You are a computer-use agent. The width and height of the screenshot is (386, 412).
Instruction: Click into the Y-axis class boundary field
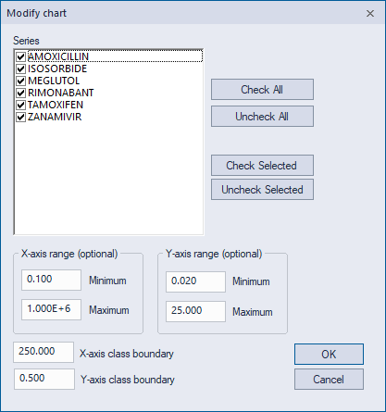(44, 379)
